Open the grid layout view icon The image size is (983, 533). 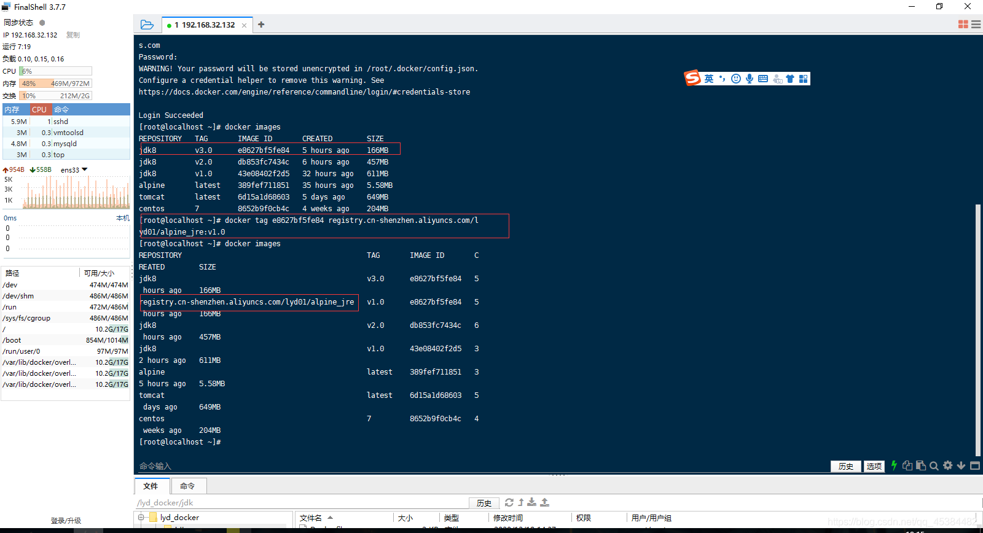click(963, 25)
